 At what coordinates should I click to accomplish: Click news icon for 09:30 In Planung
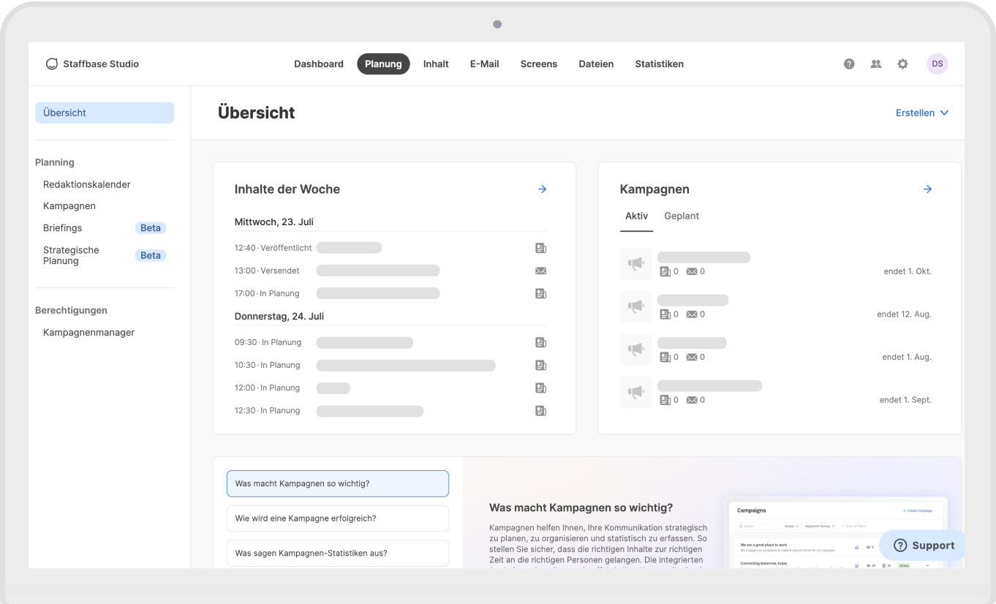point(540,342)
